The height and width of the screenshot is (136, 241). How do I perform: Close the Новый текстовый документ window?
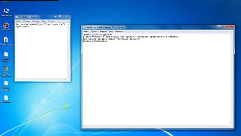tap(230, 26)
